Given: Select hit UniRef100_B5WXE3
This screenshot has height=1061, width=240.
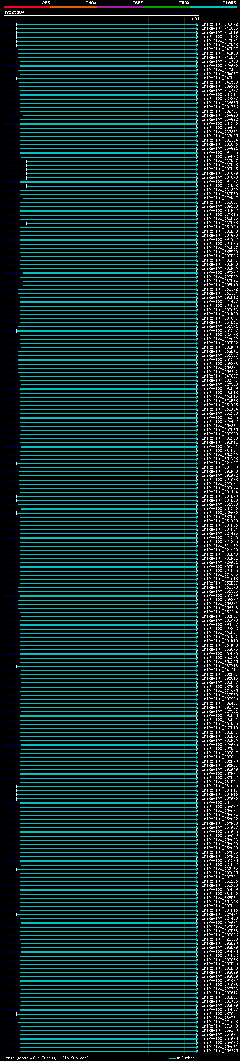Looking at the screenshot, I should [220, 521].
